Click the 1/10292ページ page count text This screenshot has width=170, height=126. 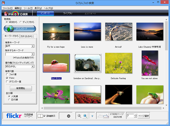117,114
